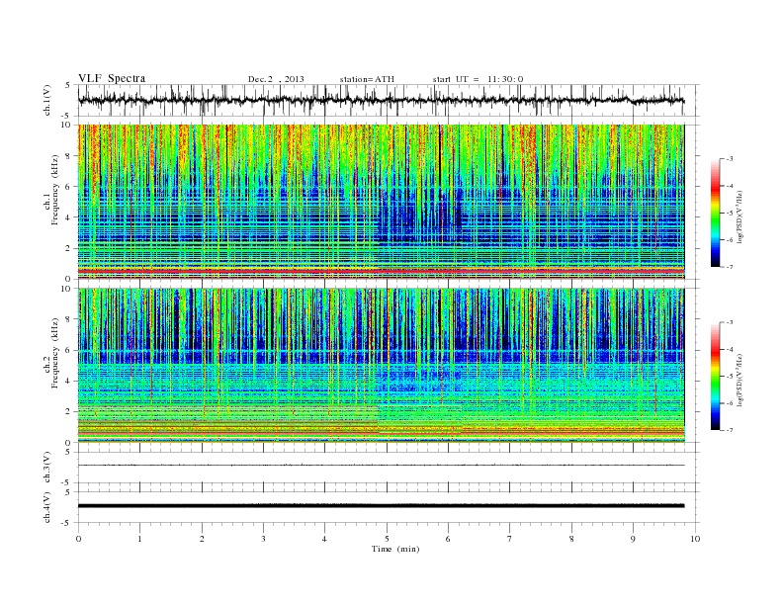Click the date label "Dec. 2, 2013"
Screen dimensions: 783x605
276,79
